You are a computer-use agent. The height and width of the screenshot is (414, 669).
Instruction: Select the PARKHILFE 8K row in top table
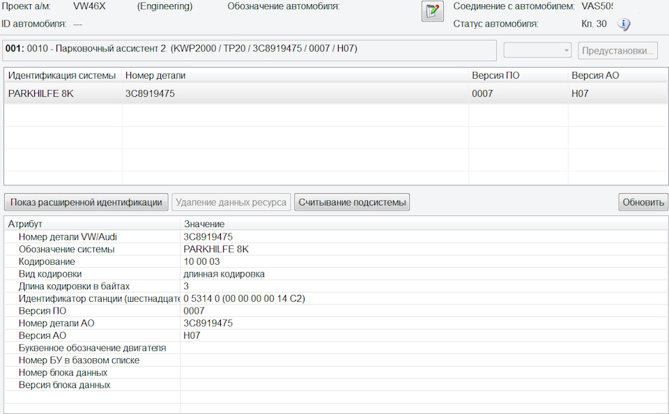[x=336, y=93]
